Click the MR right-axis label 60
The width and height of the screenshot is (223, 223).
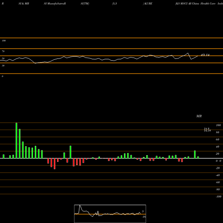(x=218, y=140)
